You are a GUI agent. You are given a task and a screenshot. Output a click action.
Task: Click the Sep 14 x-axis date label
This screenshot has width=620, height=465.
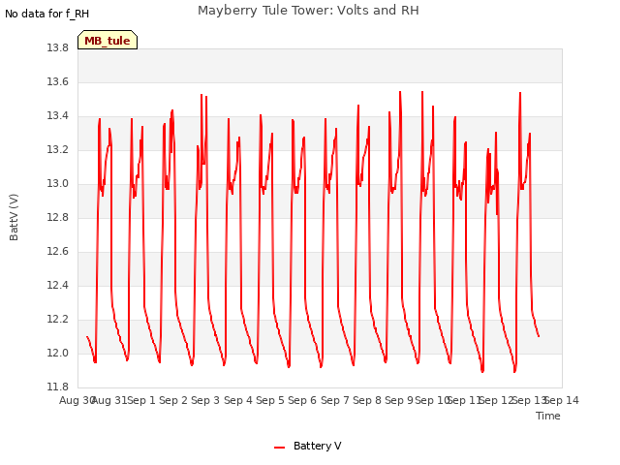563,400
